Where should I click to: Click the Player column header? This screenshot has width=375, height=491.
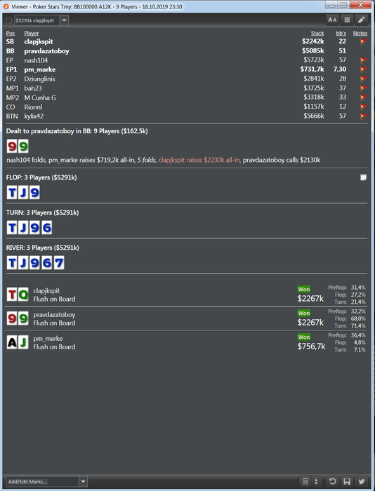(x=32, y=33)
